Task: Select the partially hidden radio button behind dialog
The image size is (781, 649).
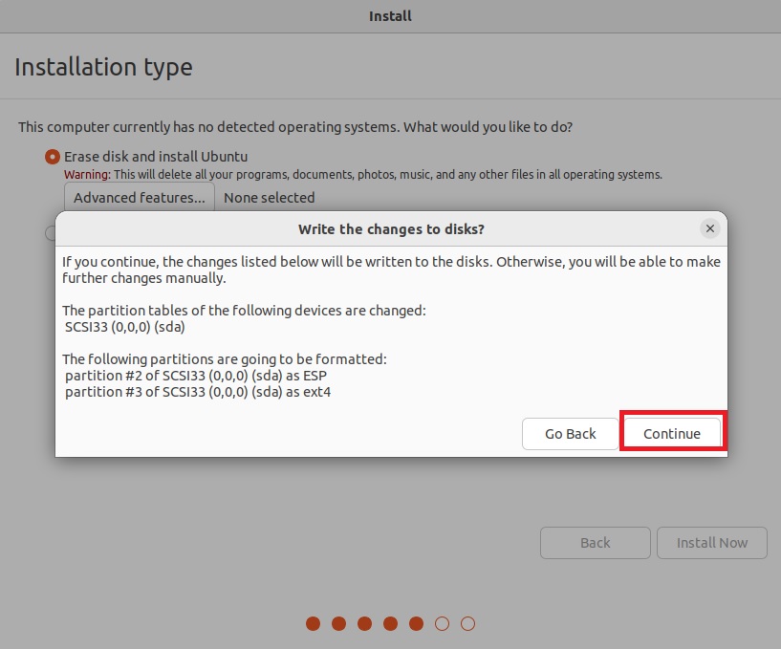Action: [51, 232]
